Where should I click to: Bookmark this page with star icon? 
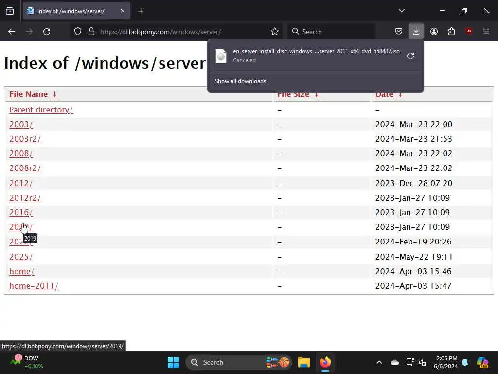click(275, 32)
